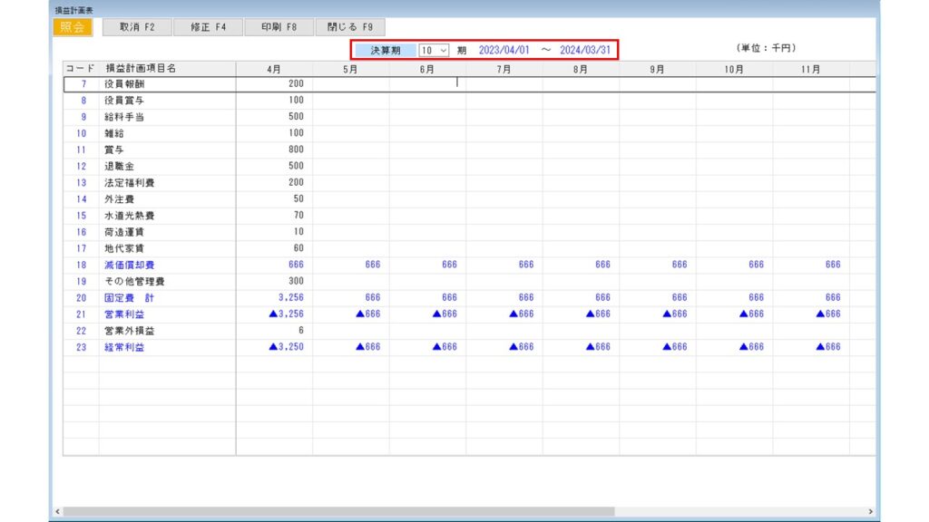Click the 印刷 F8 button
The width and height of the screenshot is (929, 522).
click(279, 27)
